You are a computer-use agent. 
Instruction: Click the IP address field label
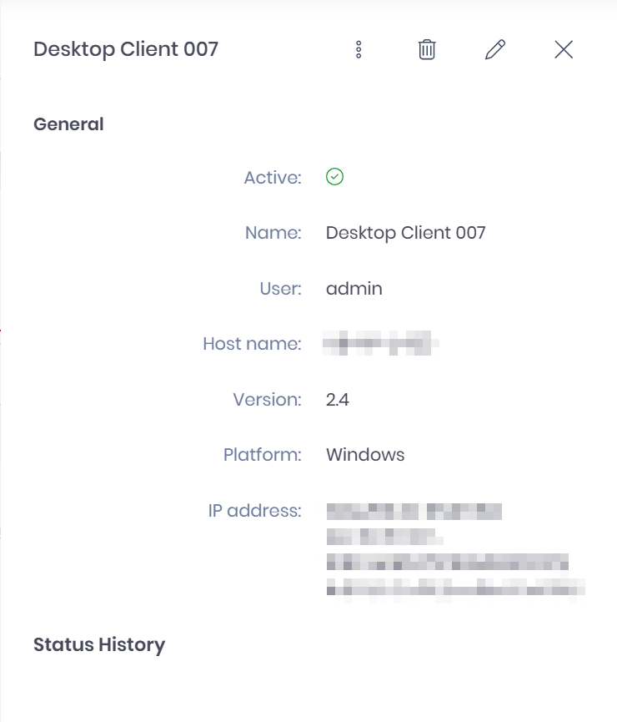tap(255, 511)
